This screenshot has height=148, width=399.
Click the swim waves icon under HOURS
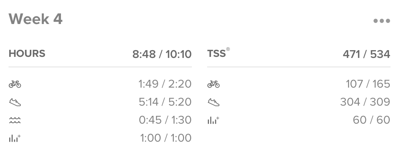(x=15, y=120)
